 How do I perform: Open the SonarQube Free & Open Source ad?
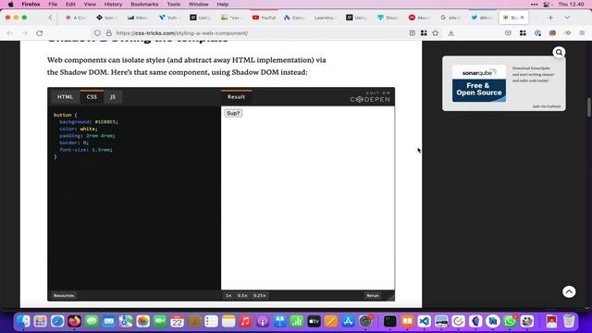click(x=479, y=84)
